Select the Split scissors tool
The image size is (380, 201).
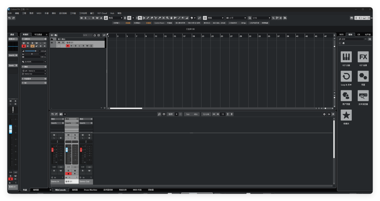point(155,18)
